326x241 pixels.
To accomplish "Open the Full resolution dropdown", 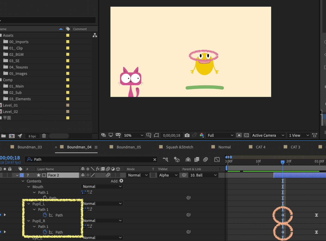I will point(220,135).
